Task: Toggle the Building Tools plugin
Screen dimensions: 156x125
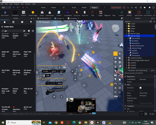Action: 129,13
